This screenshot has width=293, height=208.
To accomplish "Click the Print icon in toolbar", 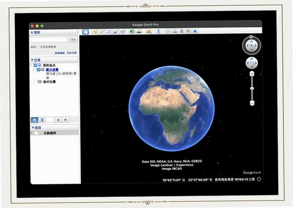I will (x=175, y=31).
